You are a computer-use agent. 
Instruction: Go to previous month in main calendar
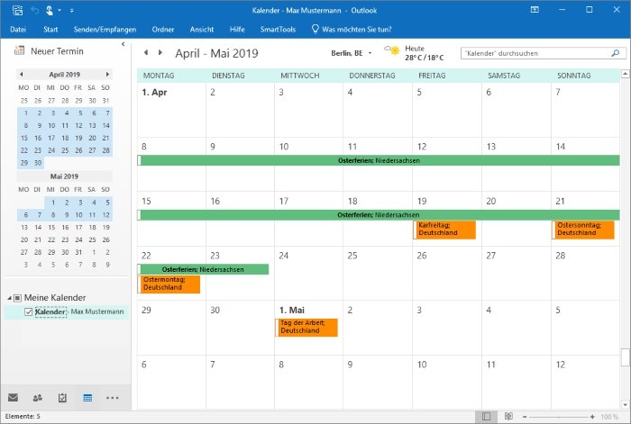click(146, 52)
